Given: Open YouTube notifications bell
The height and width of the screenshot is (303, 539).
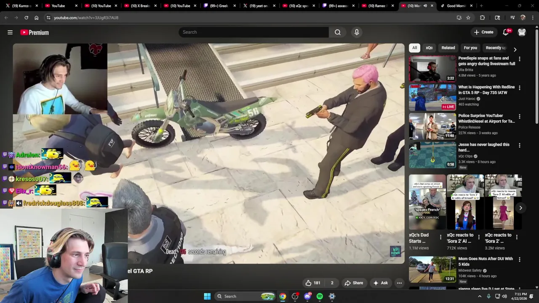Looking at the screenshot, I should click(x=506, y=32).
